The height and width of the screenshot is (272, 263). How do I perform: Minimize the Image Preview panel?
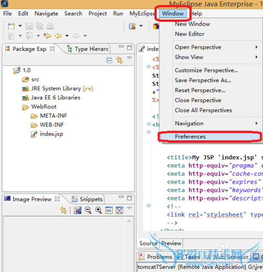click(x=121, y=197)
